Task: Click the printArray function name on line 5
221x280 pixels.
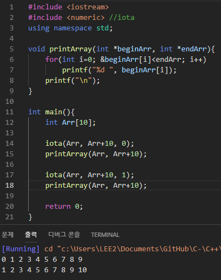Action: (x=71, y=49)
